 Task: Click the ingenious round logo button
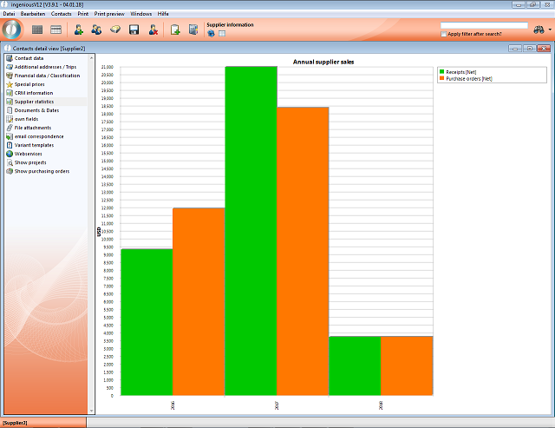[12, 30]
